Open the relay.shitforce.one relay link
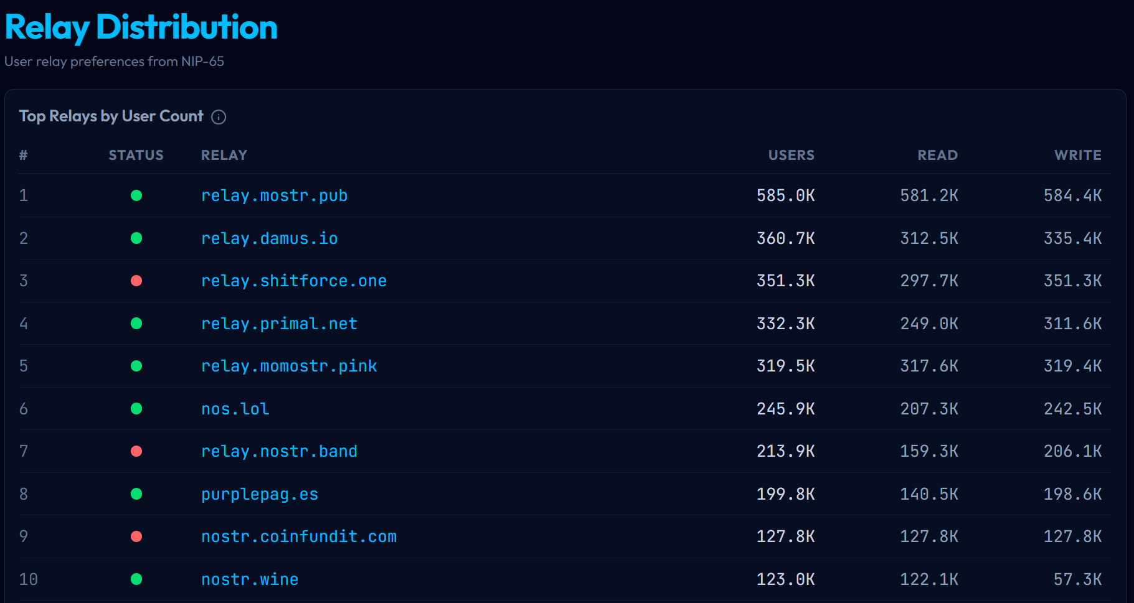The height and width of the screenshot is (603, 1134). coord(294,281)
